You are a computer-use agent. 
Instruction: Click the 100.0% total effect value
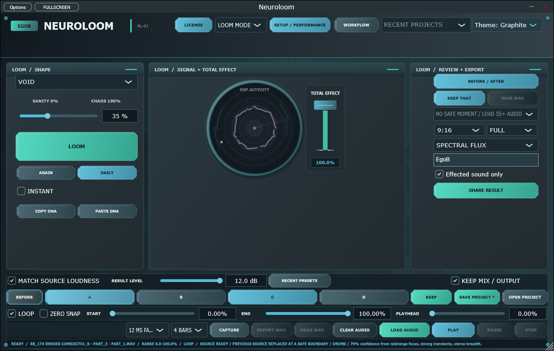325,163
